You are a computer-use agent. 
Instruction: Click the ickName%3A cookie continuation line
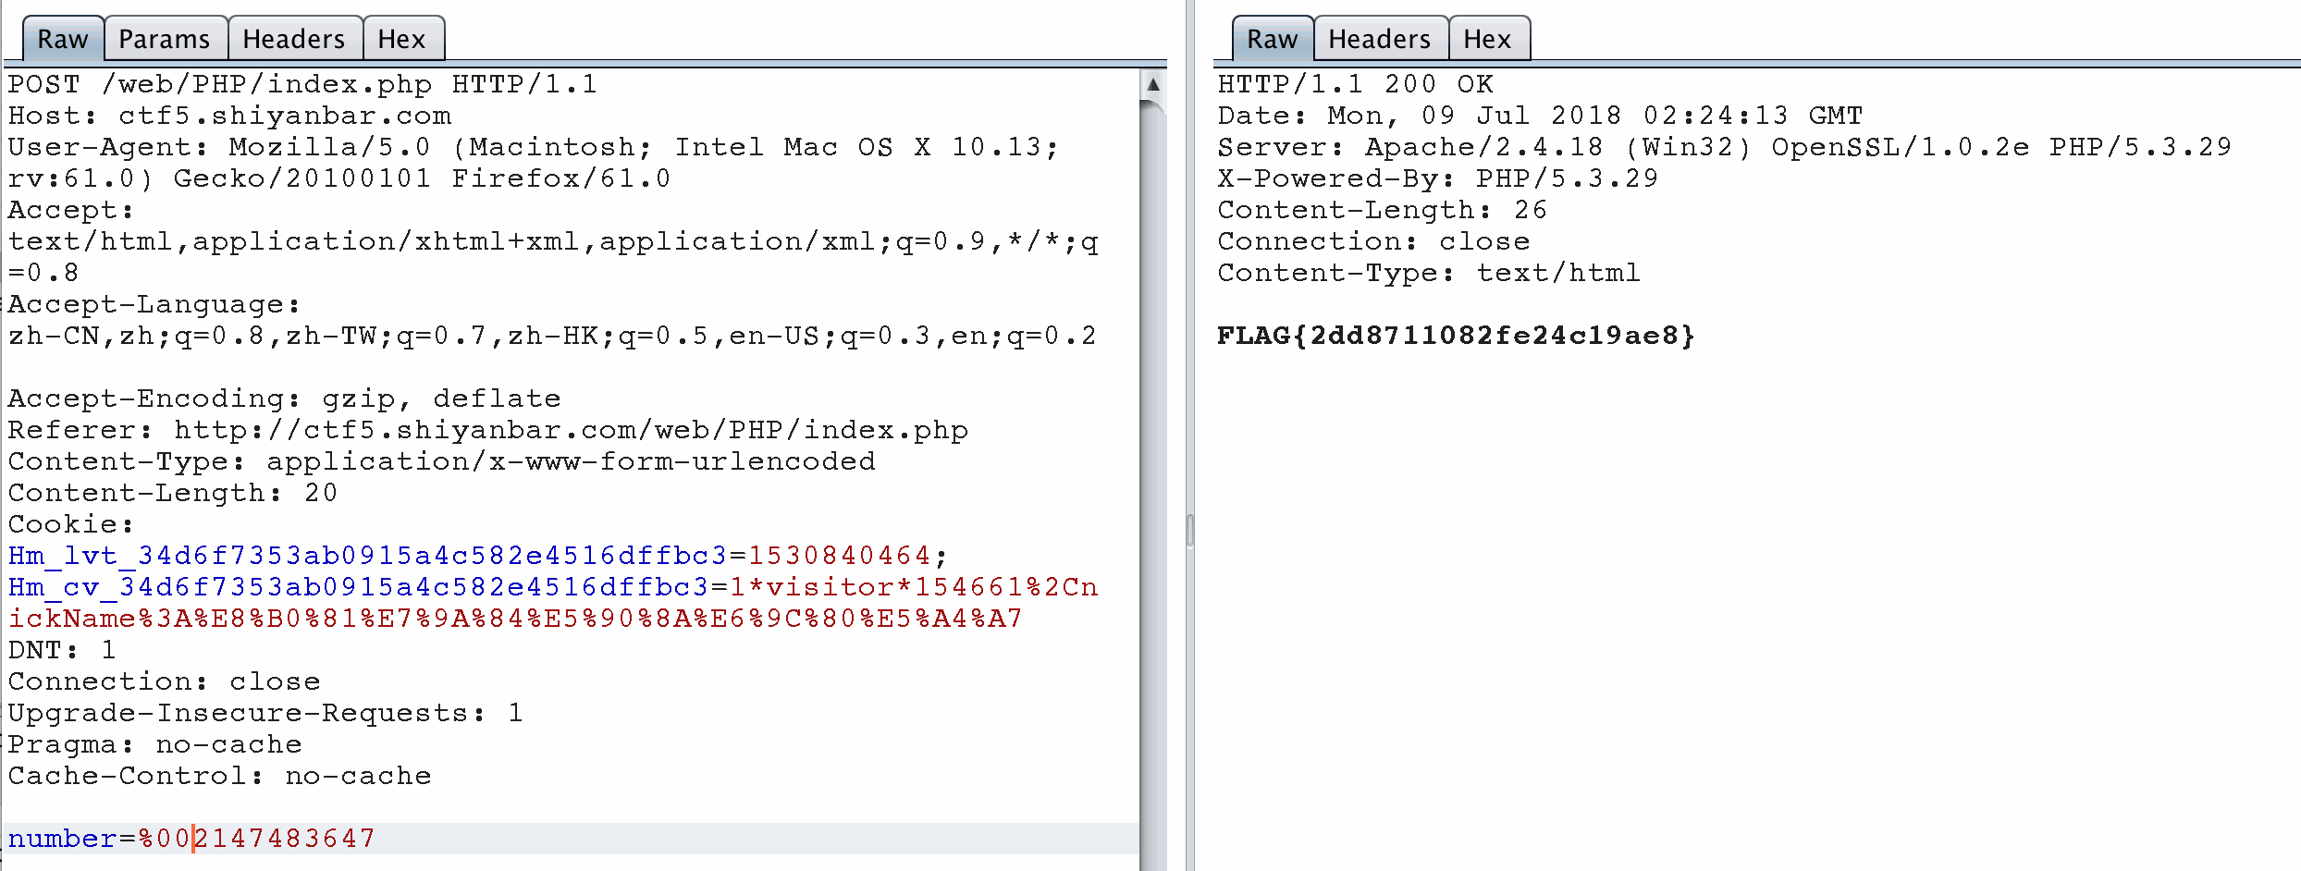515,619
